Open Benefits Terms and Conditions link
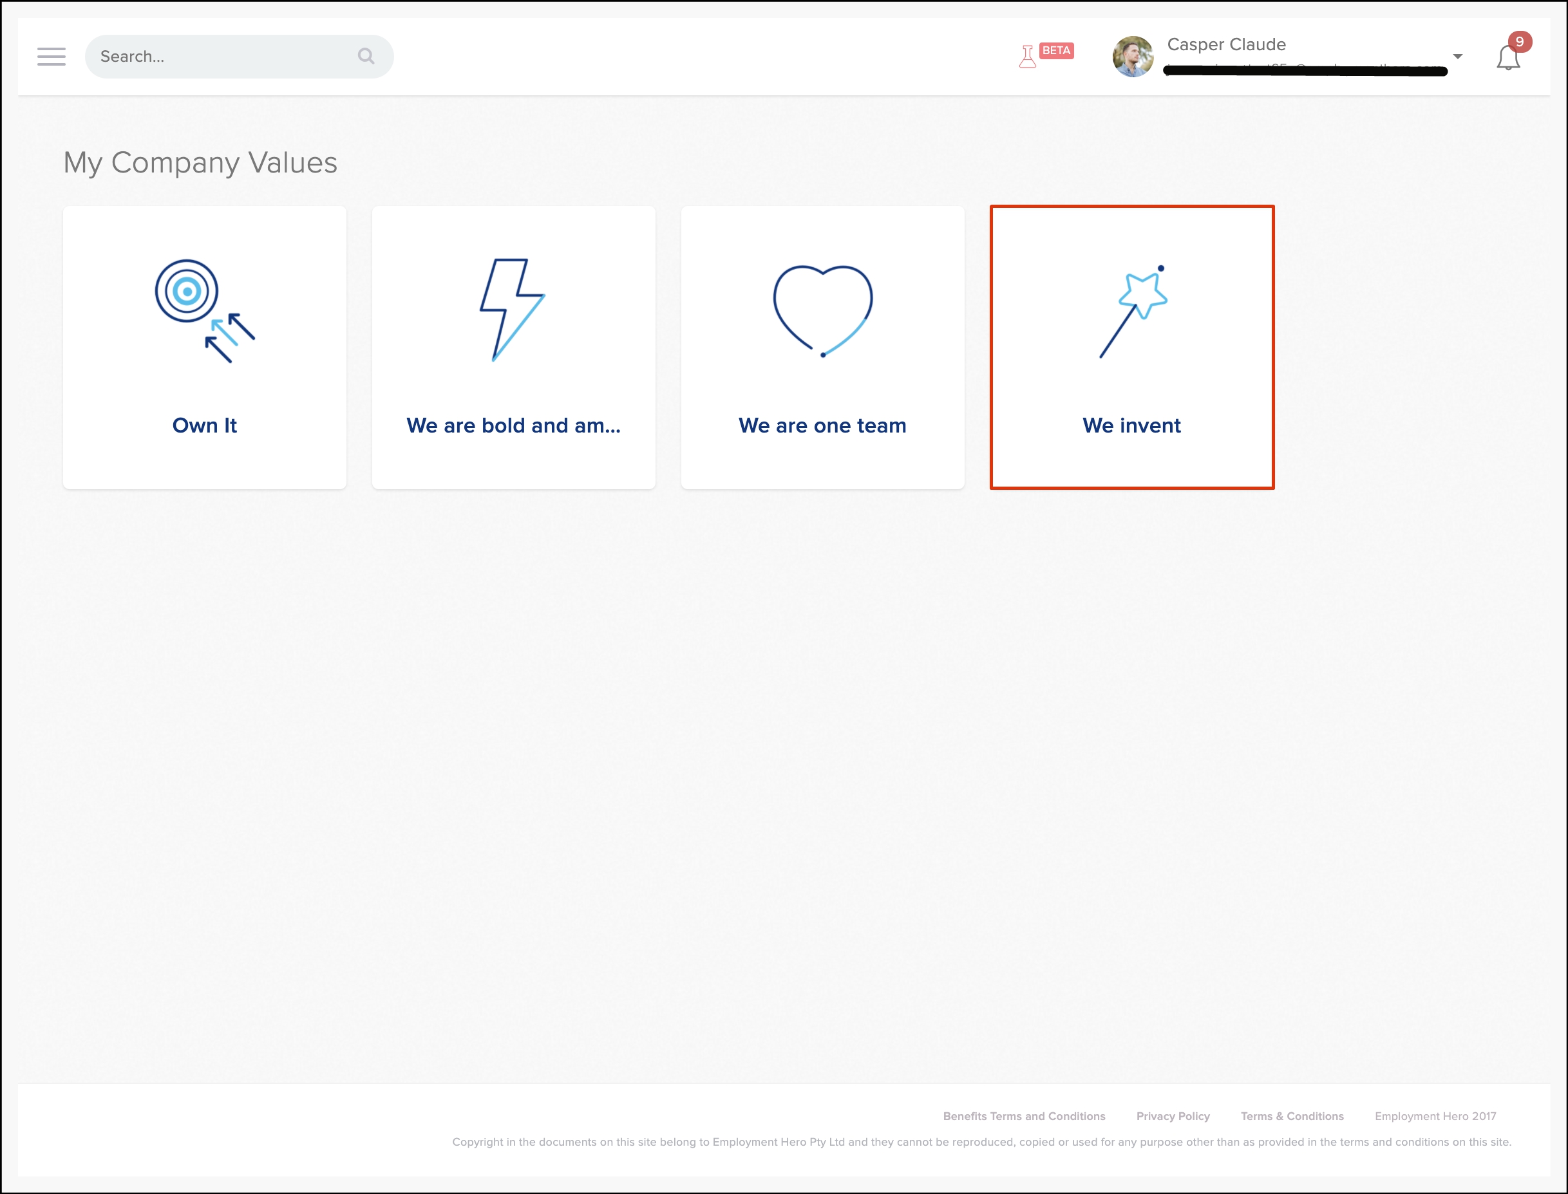This screenshot has width=1568, height=1194. pyautogui.click(x=1024, y=1116)
